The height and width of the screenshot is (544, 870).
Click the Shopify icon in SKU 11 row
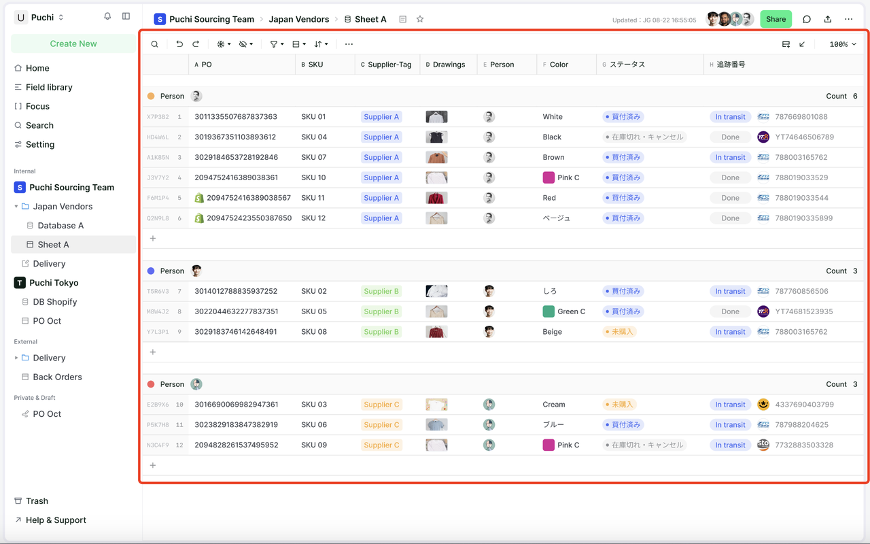[x=199, y=198]
